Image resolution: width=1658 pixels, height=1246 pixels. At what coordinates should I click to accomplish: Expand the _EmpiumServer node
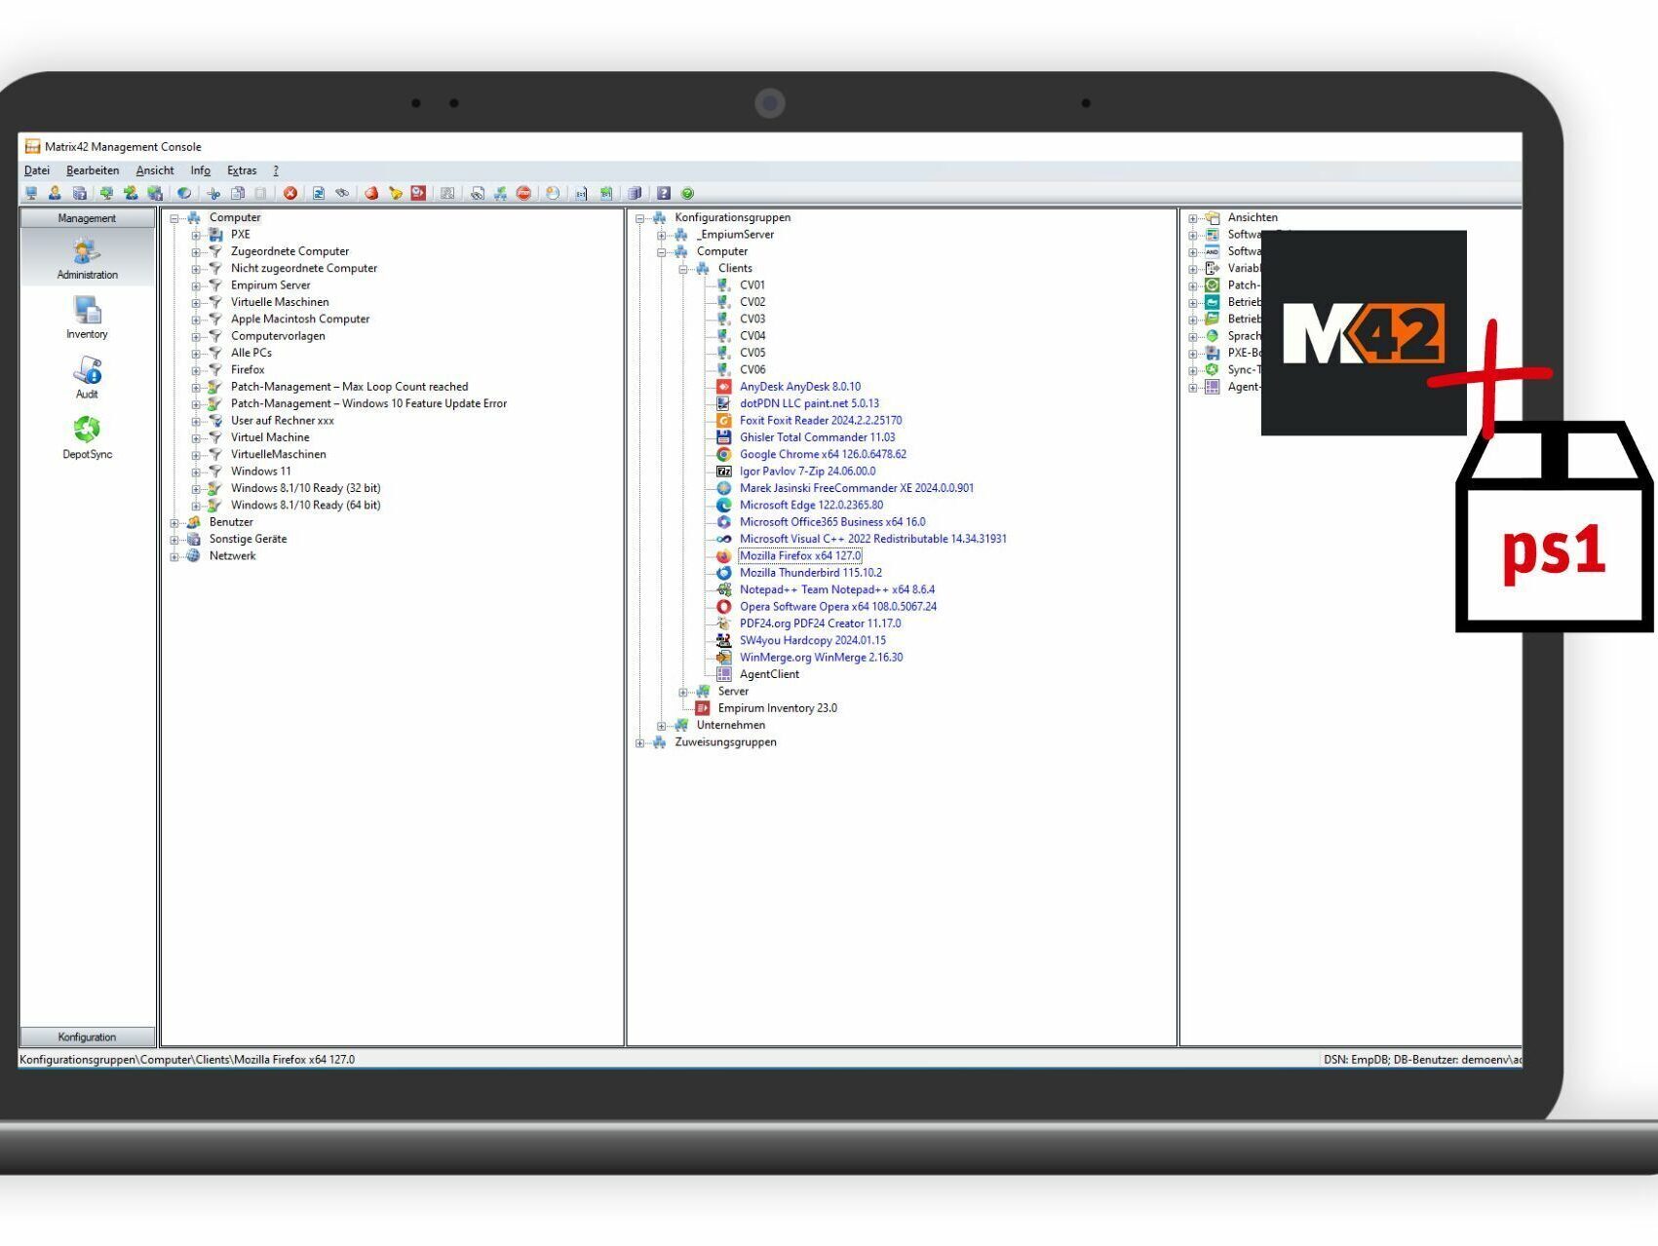[x=662, y=235]
